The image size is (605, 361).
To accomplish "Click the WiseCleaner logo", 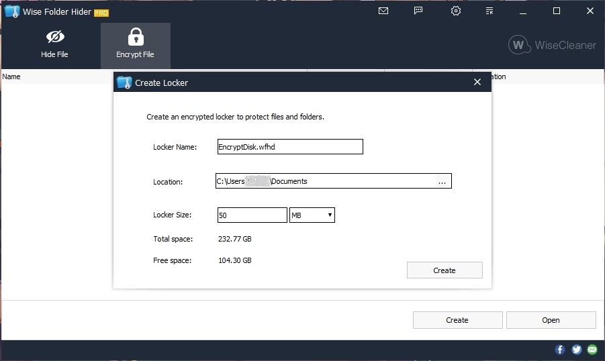I will [552, 45].
